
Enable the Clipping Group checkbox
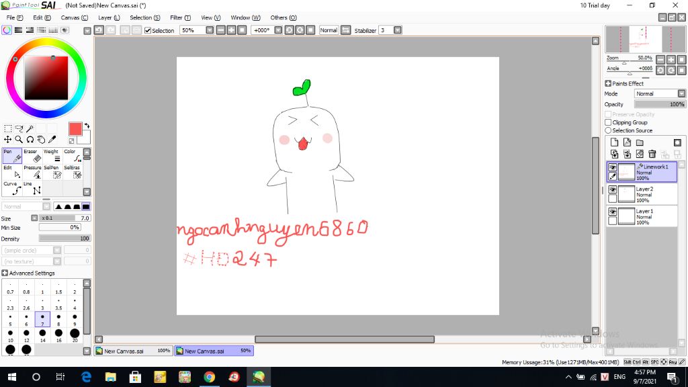(608, 122)
